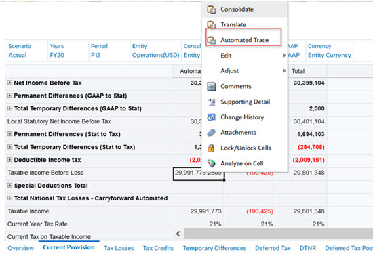Expand the Net Income Before Tax row
This screenshot has height=254, width=373.
(x=9, y=83)
